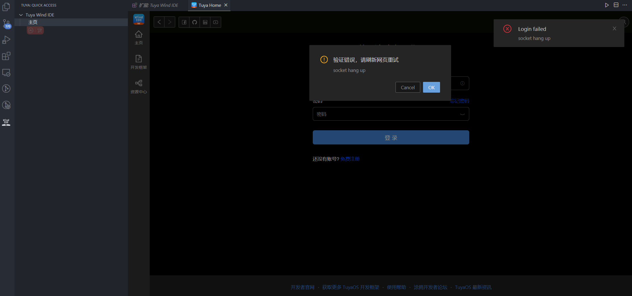This screenshot has width=632, height=296.
Task: Click the 免费注册 free registration link
Action: pos(350,159)
